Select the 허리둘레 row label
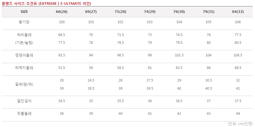 click(x=24, y=35)
